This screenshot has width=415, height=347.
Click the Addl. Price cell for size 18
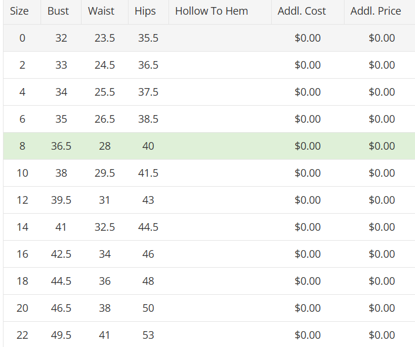coord(382,281)
